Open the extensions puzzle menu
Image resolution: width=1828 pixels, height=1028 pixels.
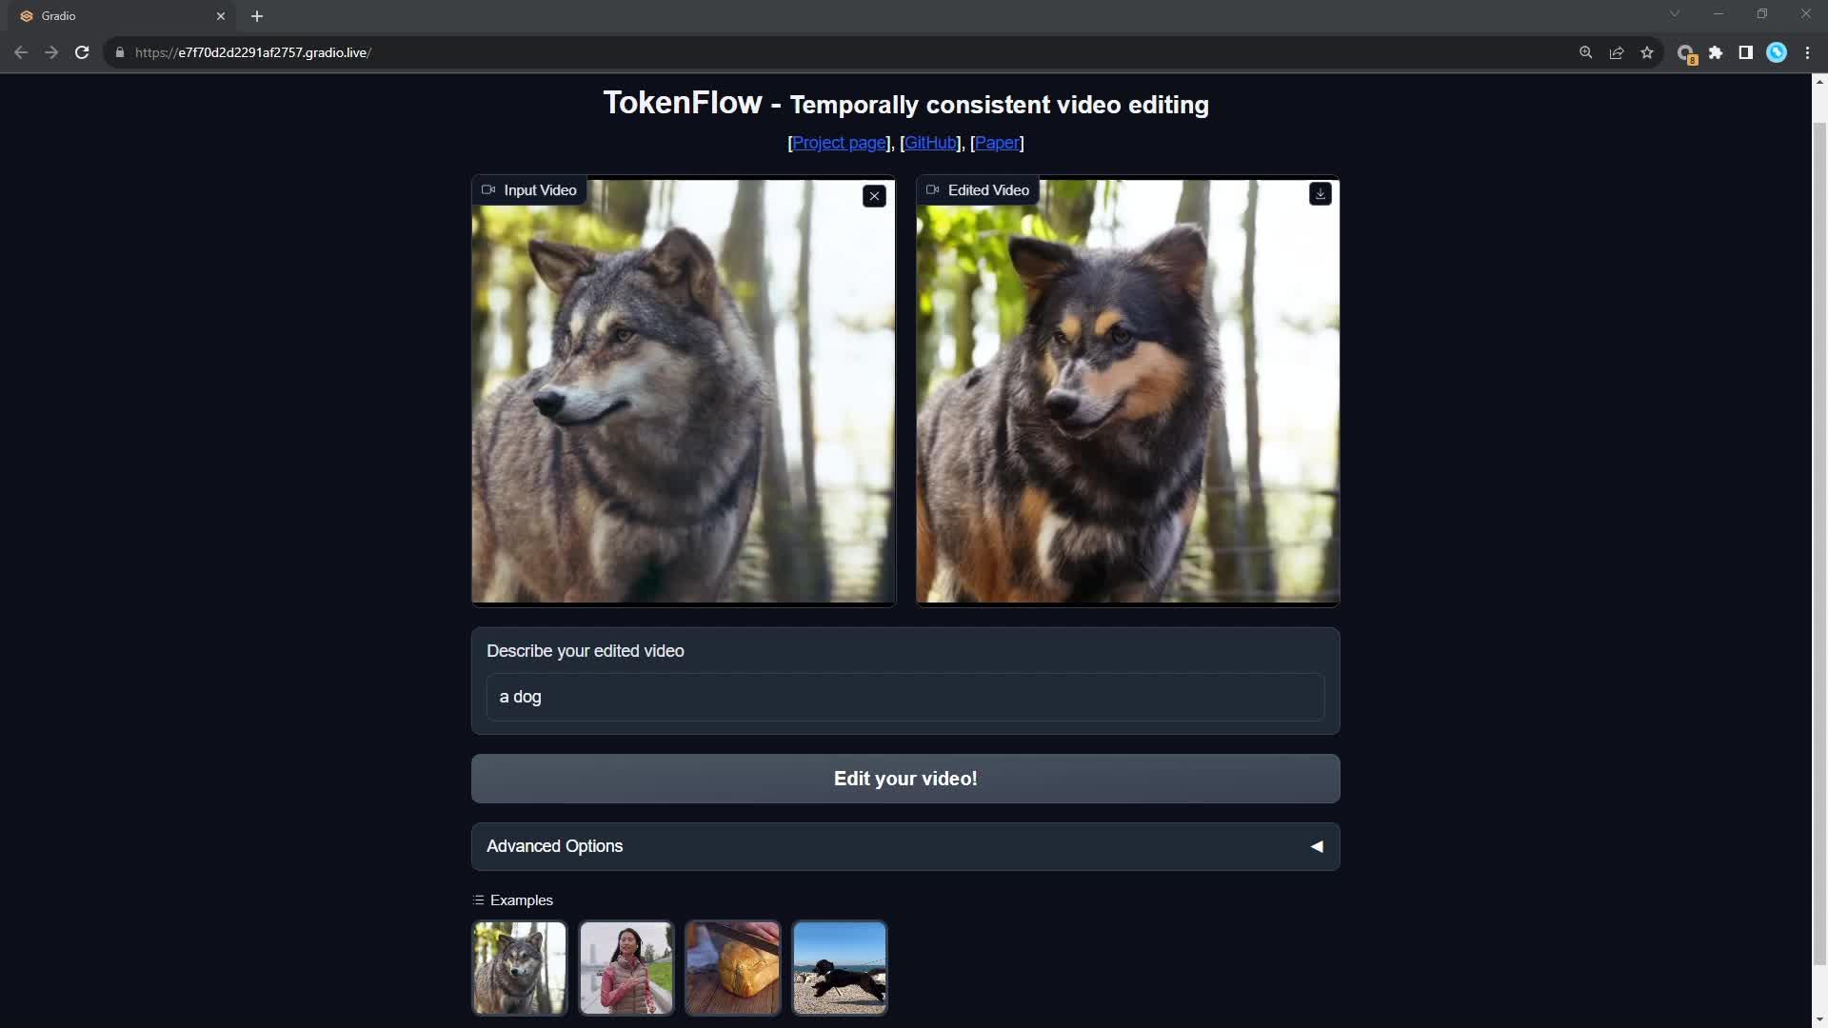(1716, 52)
